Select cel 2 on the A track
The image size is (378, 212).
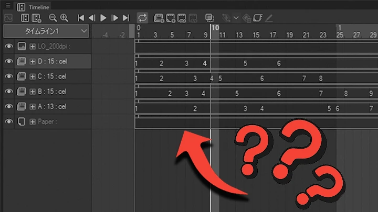195,108
